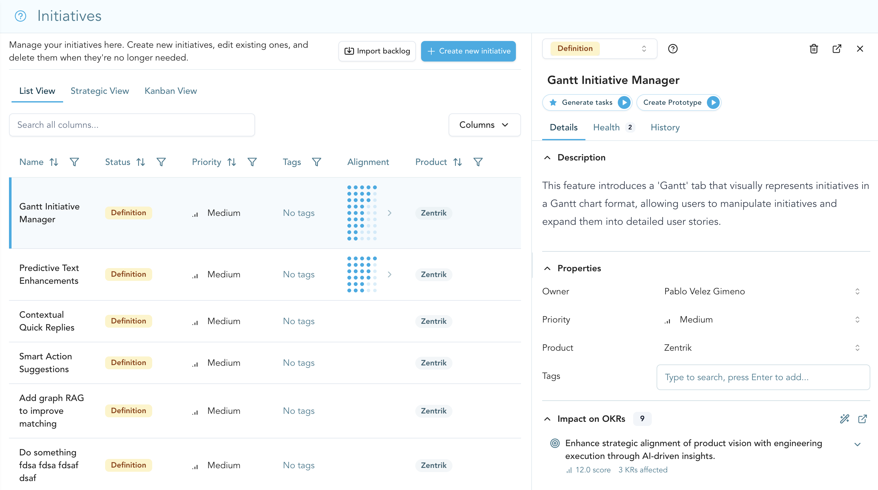The image size is (878, 490).
Task: Click the trash delete initiative icon
Action: point(814,49)
